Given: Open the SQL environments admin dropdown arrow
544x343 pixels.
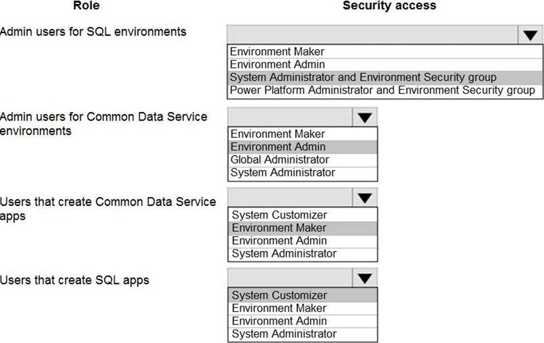Looking at the screenshot, I should [x=529, y=36].
